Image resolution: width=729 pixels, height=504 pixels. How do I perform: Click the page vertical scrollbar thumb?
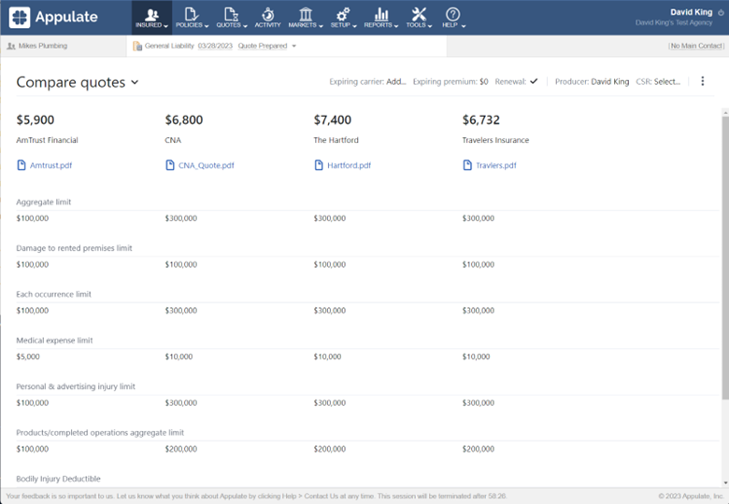pos(725,258)
